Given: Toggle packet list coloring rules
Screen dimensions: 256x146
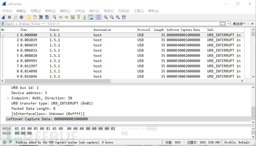Looking at the screenshot, I should (x=98, y=17).
